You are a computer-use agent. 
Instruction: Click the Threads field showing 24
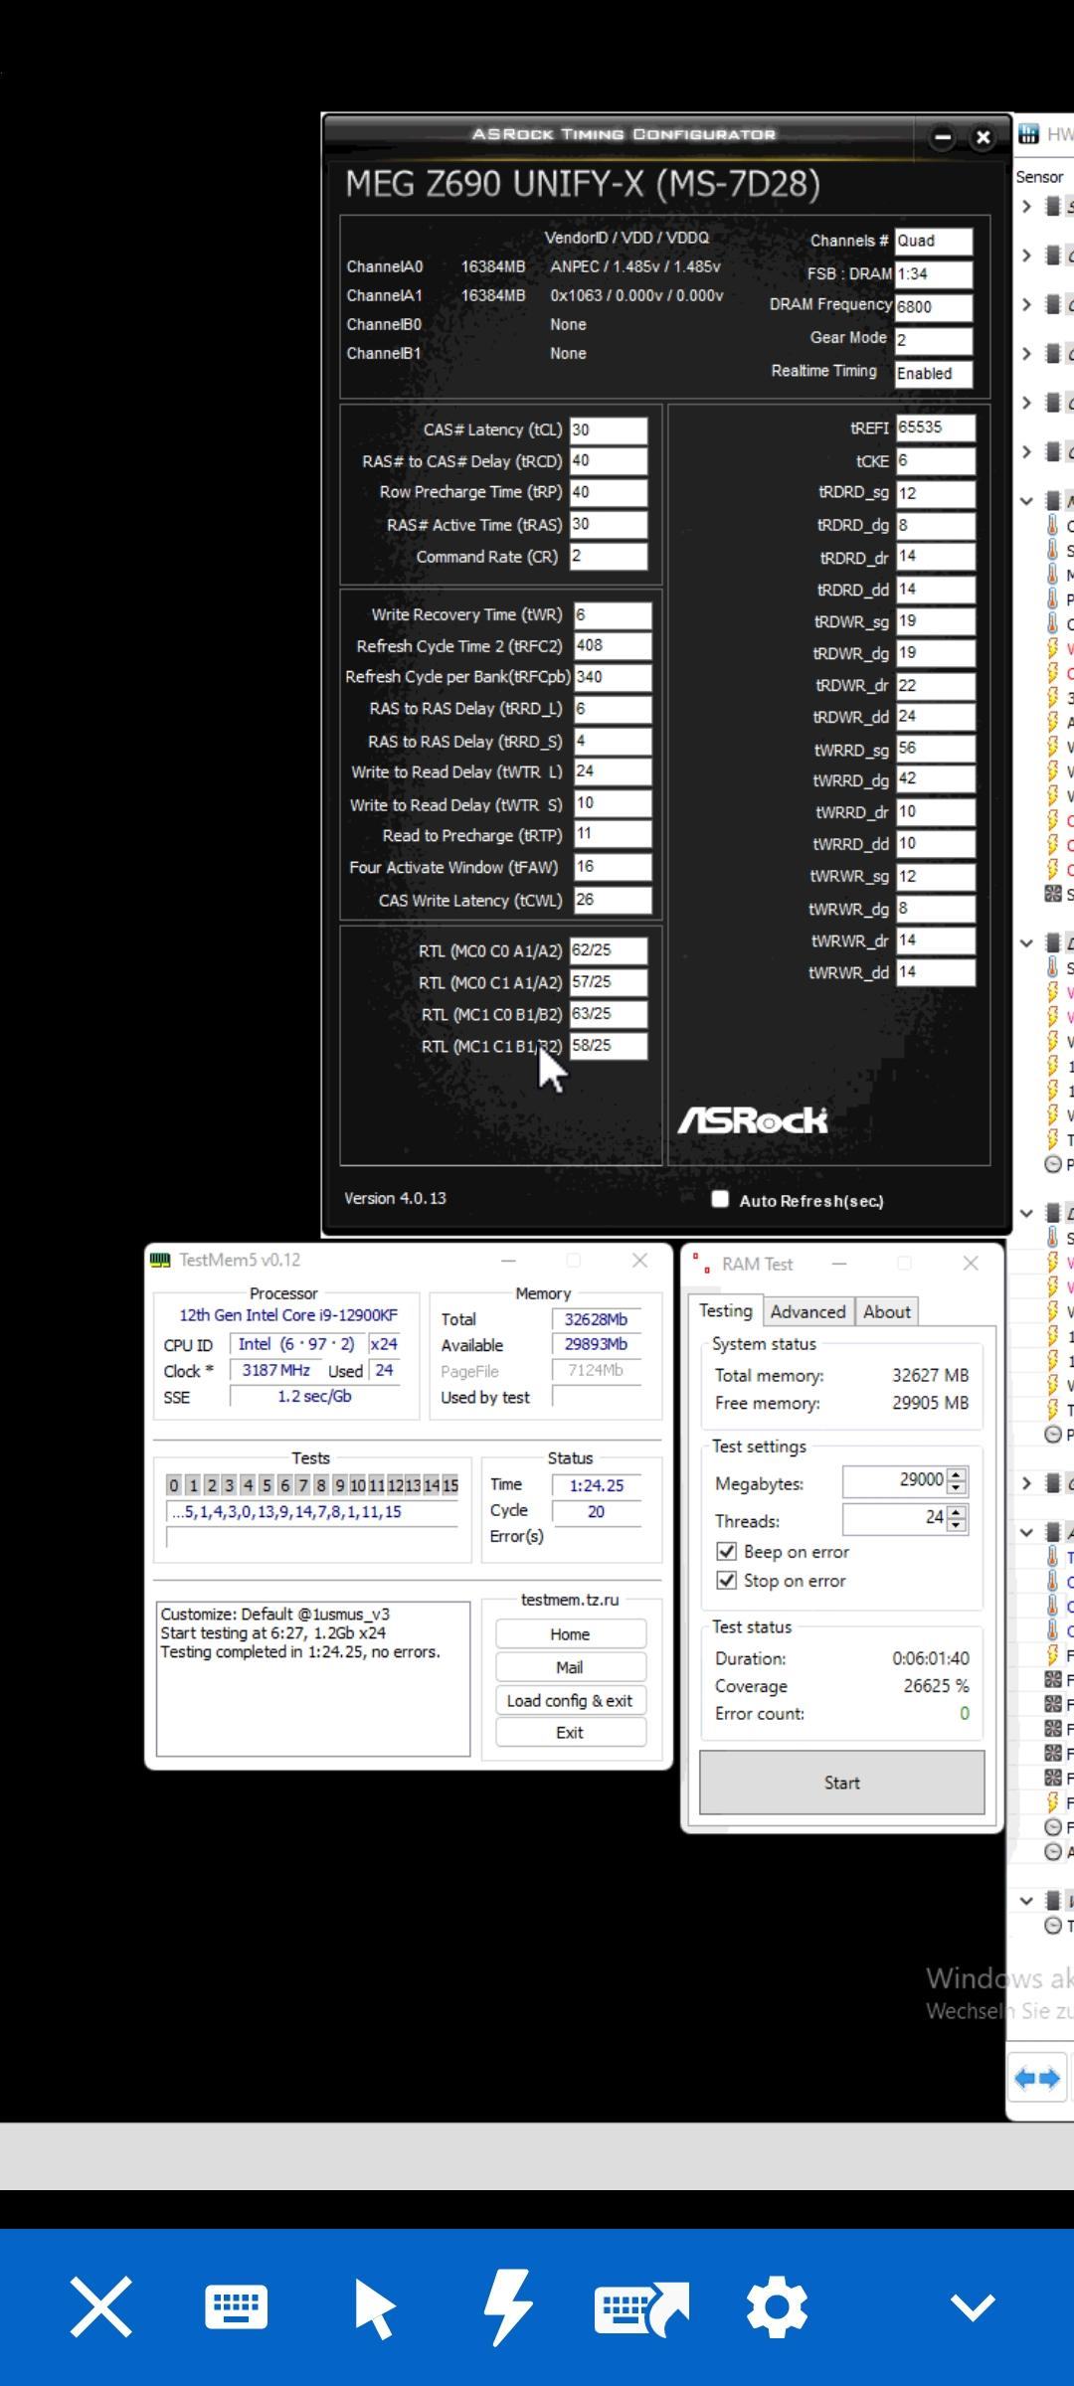pyautogui.click(x=895, y=1518)
